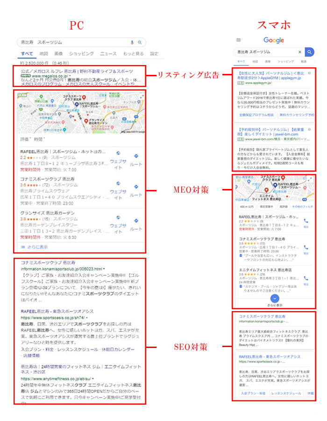Open the jewel-bm.com パーソナルジム ad headline on smartphone

tap(271, 132)
